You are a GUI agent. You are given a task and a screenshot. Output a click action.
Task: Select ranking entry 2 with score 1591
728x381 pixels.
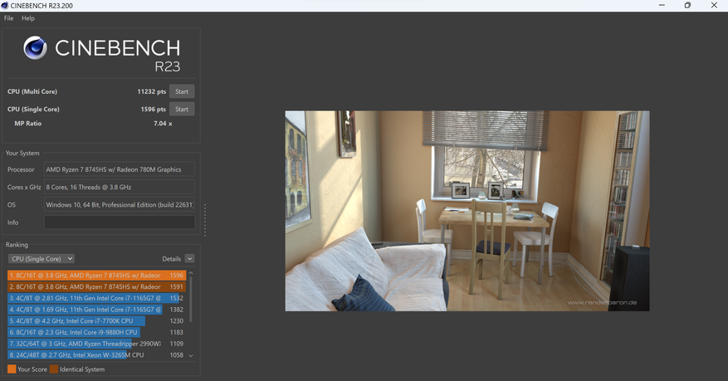coord(96,287)
